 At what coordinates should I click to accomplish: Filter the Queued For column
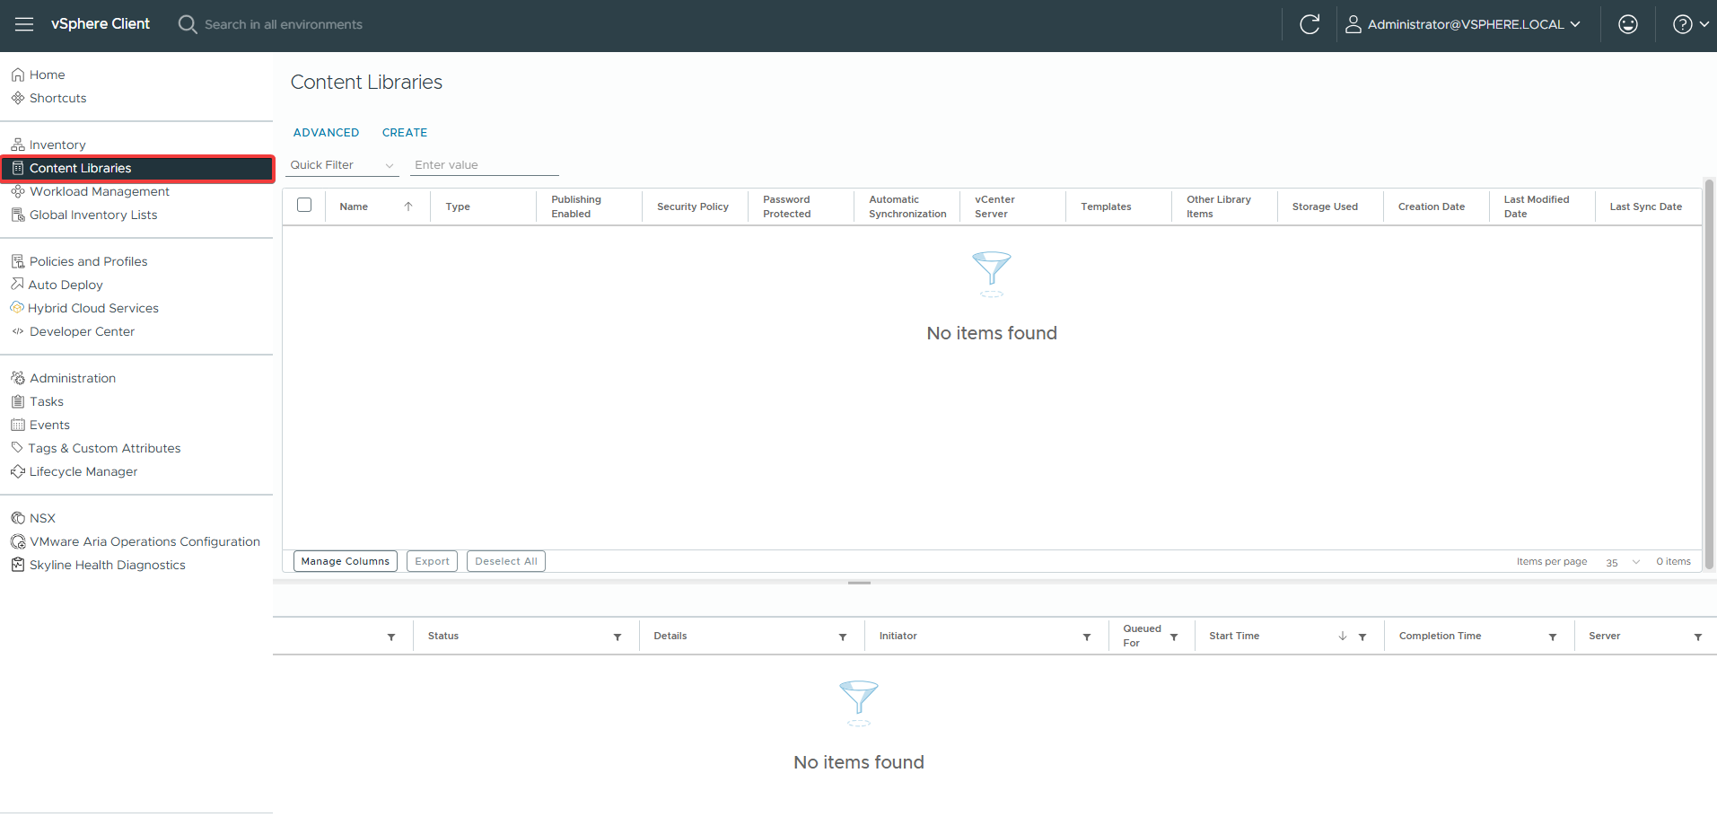point(1174,637)
